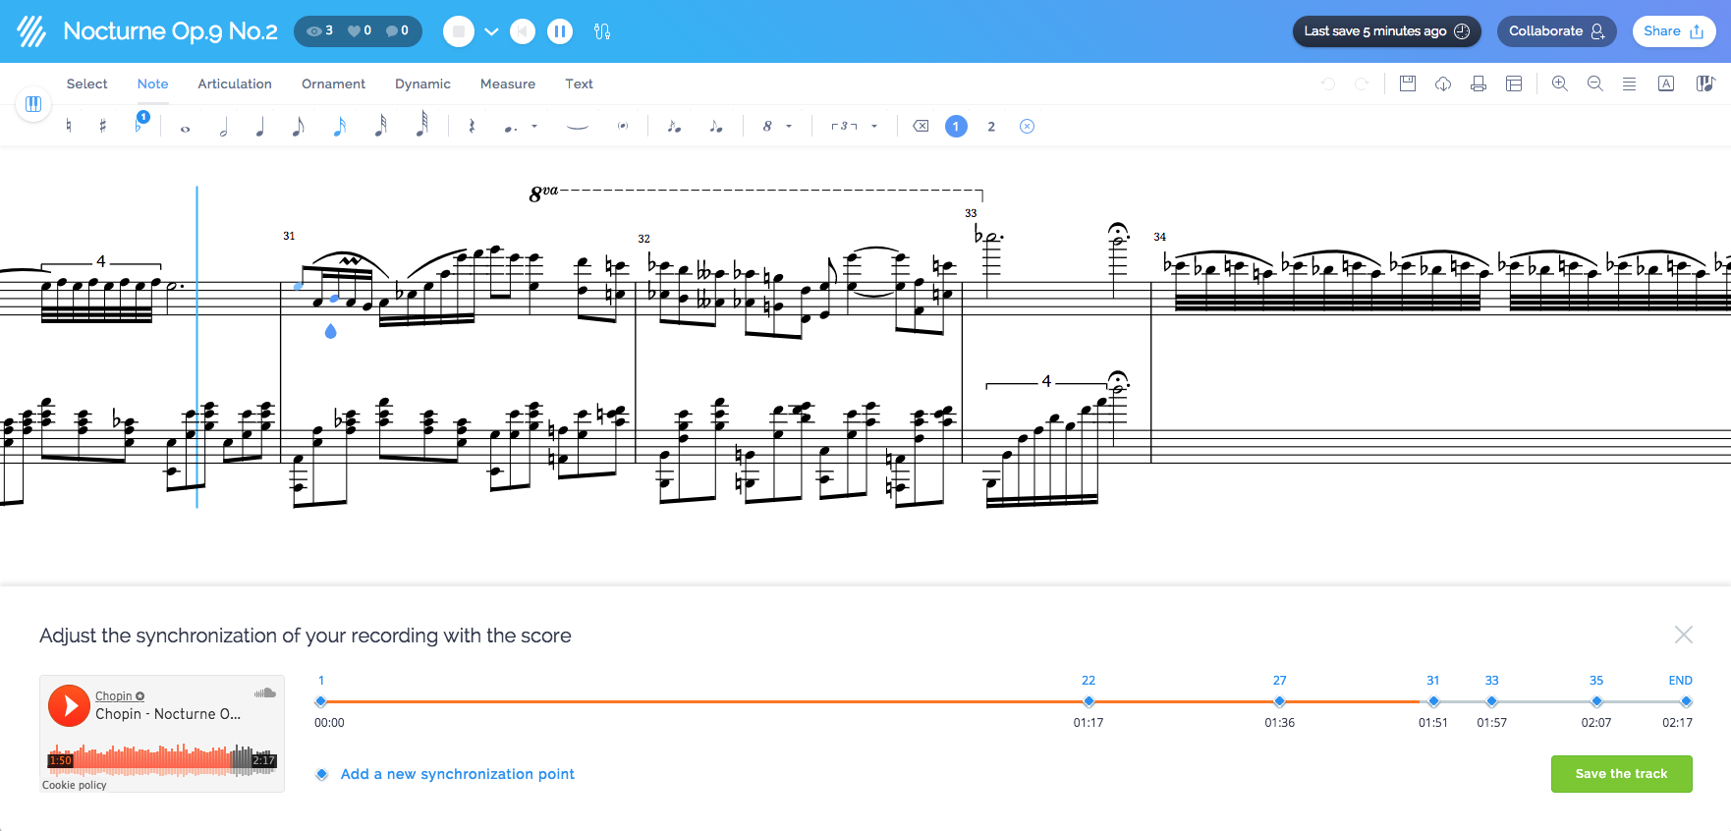Image resolution: width=1731 pixels, height=831 pixels.
Task: Select sync marker for measure 22
Action: (x=1089, y=701)
